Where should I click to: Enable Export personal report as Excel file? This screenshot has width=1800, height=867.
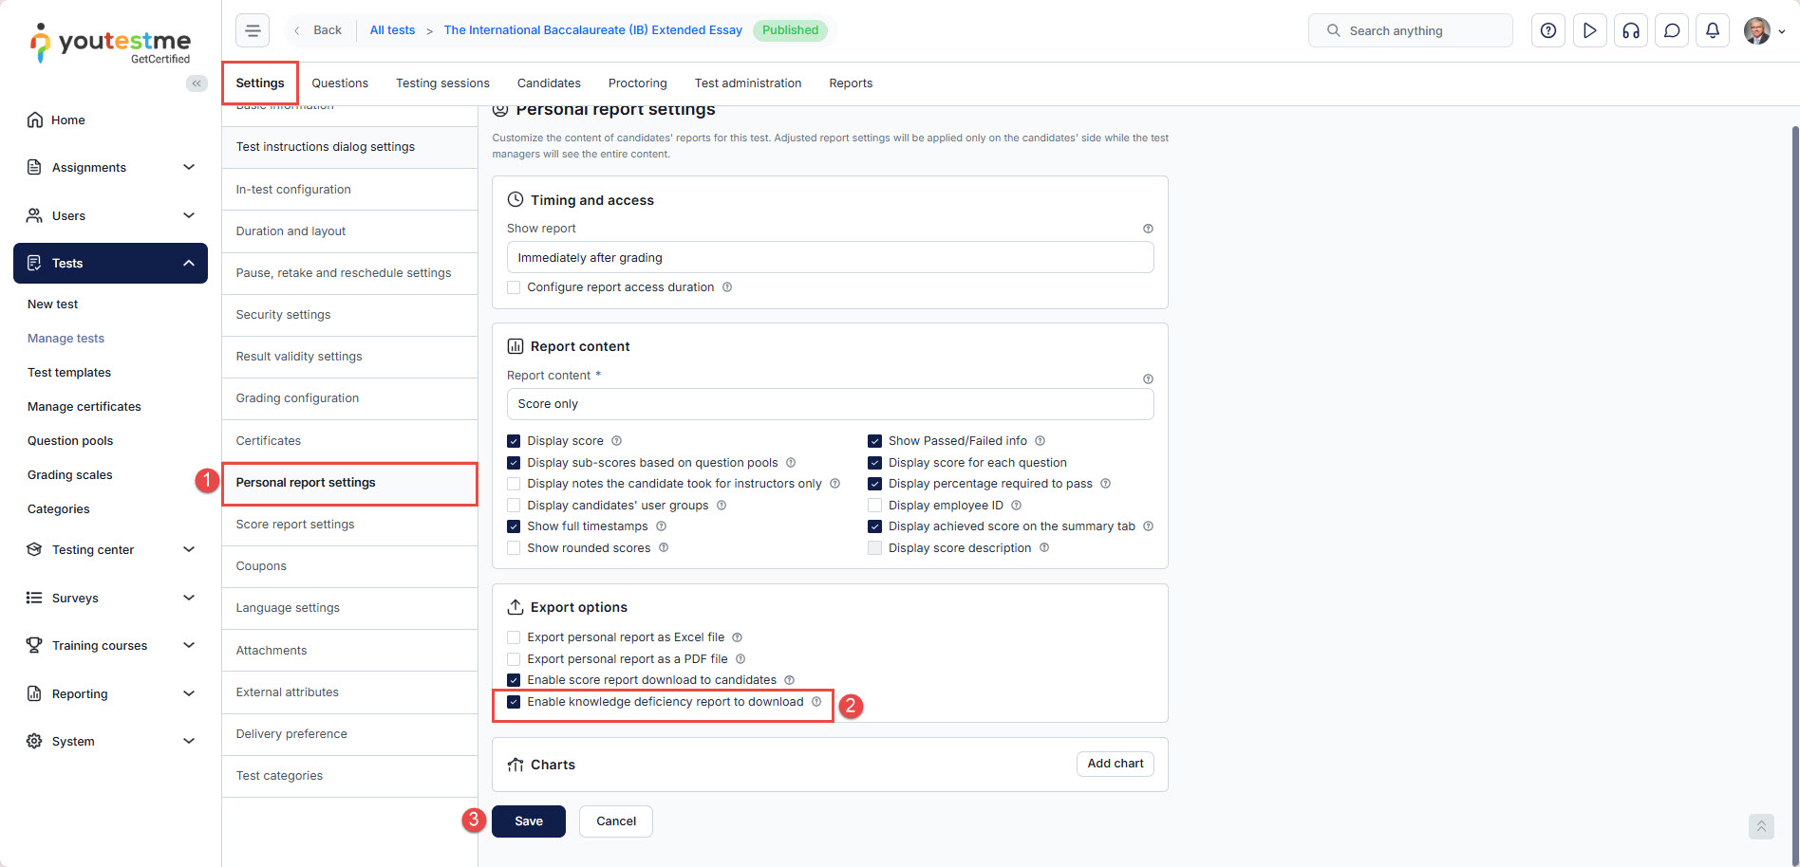pyautogui.click(x=514, y=637)
